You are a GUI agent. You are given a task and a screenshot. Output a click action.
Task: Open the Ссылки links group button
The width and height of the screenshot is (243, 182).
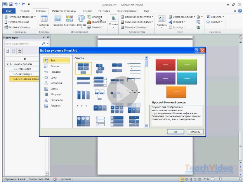coord(113,22)
